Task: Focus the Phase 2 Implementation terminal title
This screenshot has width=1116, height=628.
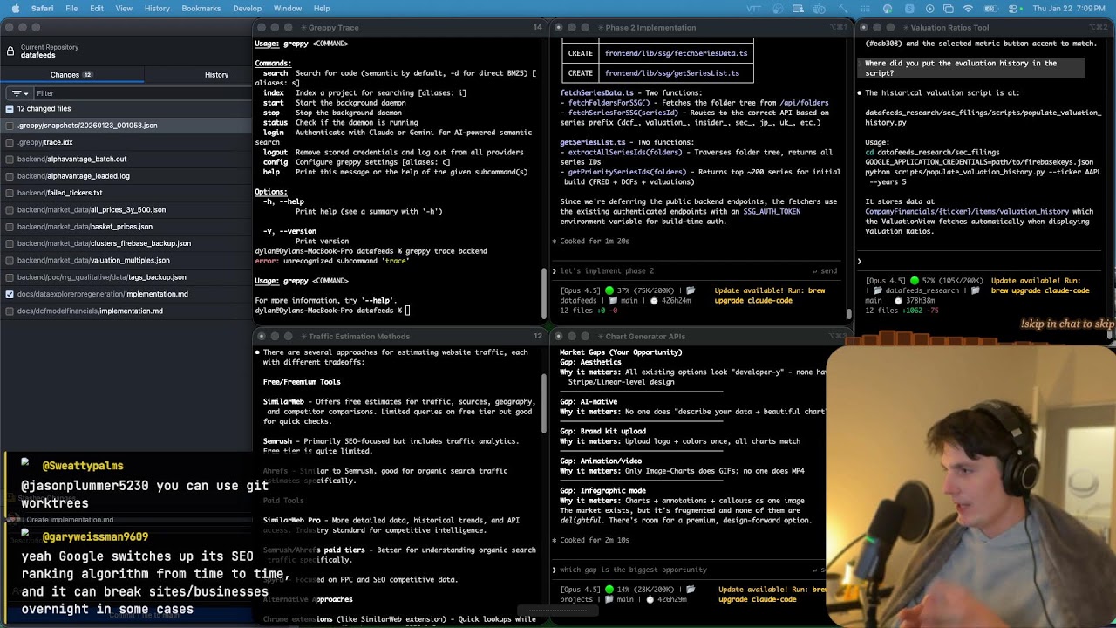Action: [x=650, y=28]
